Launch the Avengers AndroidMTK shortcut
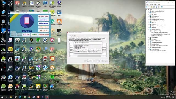Image resolution: width=176 pixels, height=99 pixels. [x=3, y=60]
